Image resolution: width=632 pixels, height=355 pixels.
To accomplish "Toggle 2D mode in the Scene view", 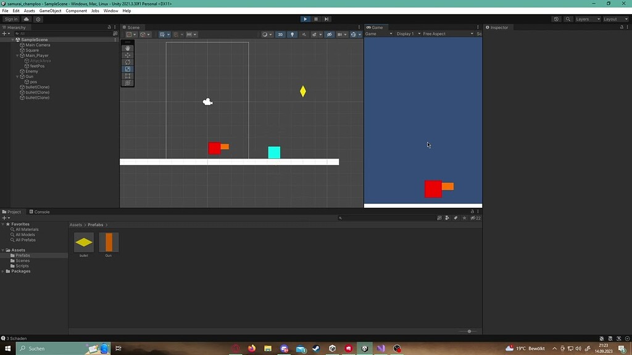I will coord(280,34).
